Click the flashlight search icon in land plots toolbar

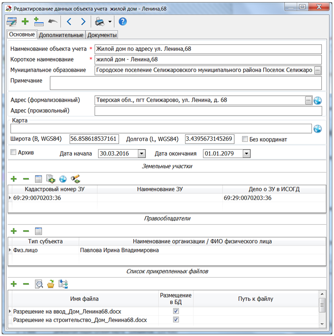click(76, 179)
